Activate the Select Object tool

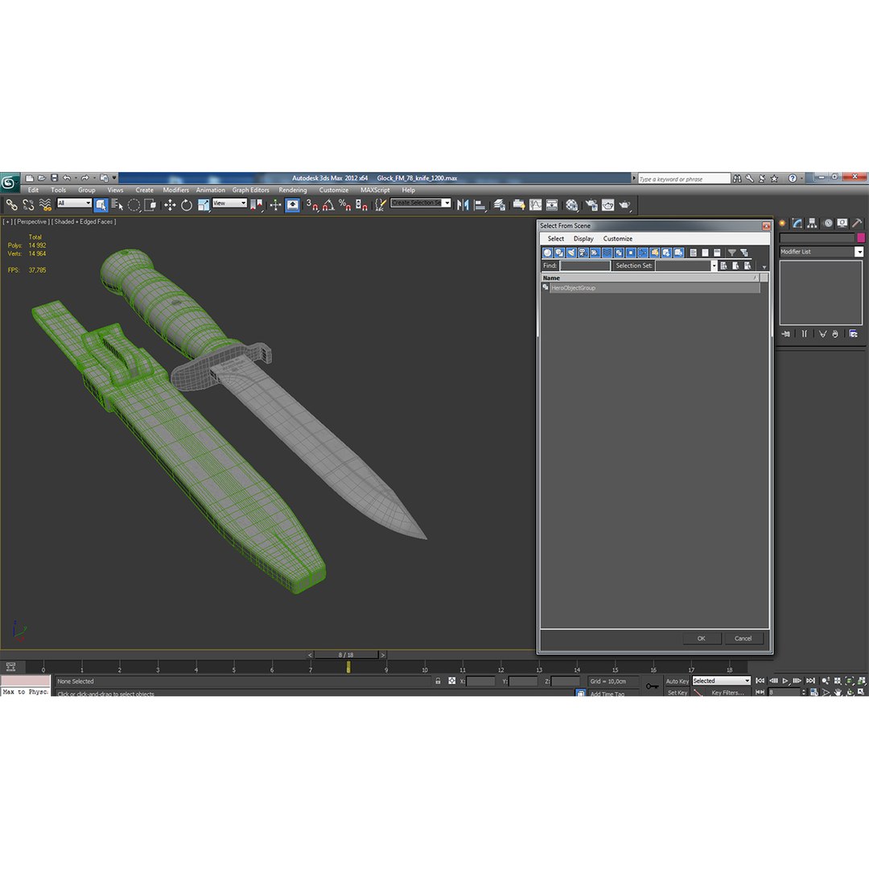pyautogui.click(x=101, y=205)
